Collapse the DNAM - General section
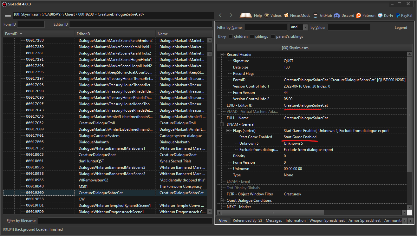 pyautogui.click(x=221, y=124)
